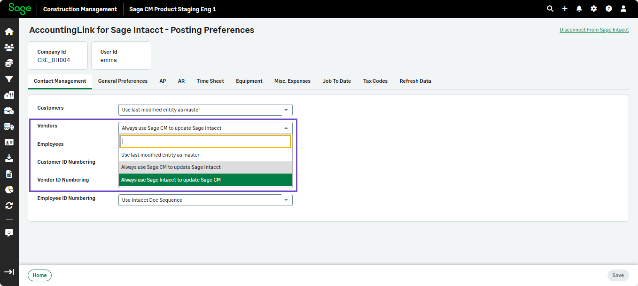Open settings gear icon

point(594,8)
